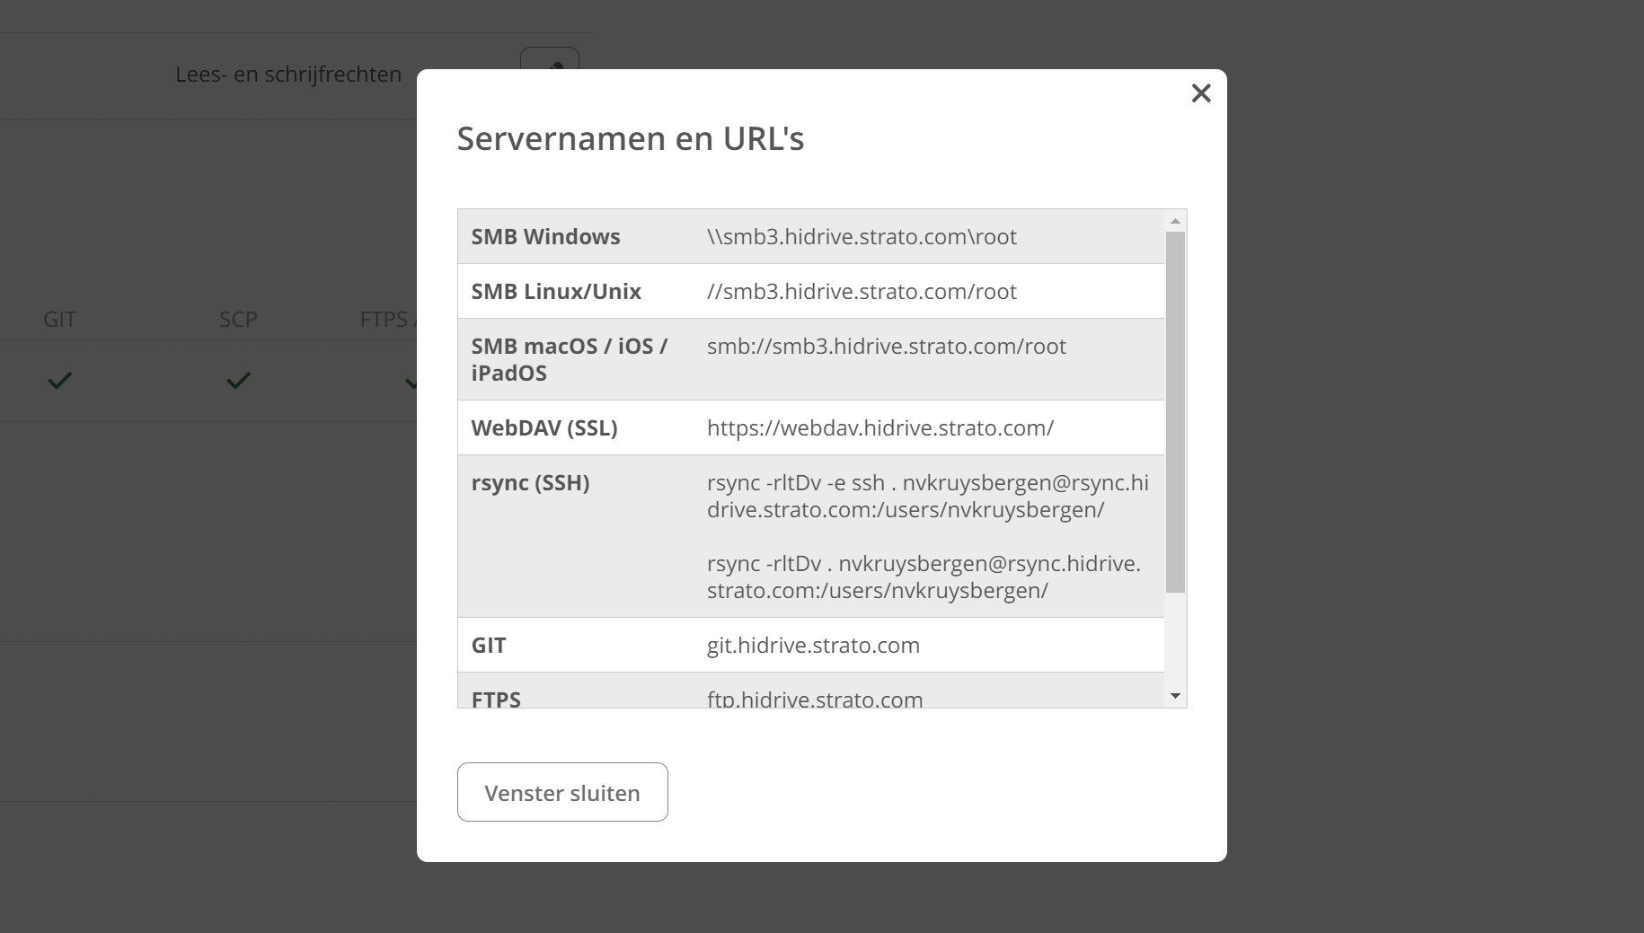Click the GIT checkmark indicator
Viewport: 1644px width, 933px height.
click(x=58, y=381)
